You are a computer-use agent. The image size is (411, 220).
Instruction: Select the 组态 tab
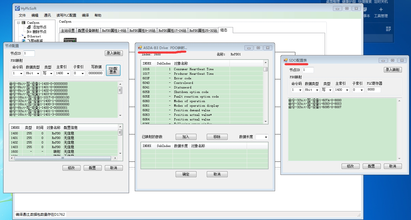[x=225, y=30]
